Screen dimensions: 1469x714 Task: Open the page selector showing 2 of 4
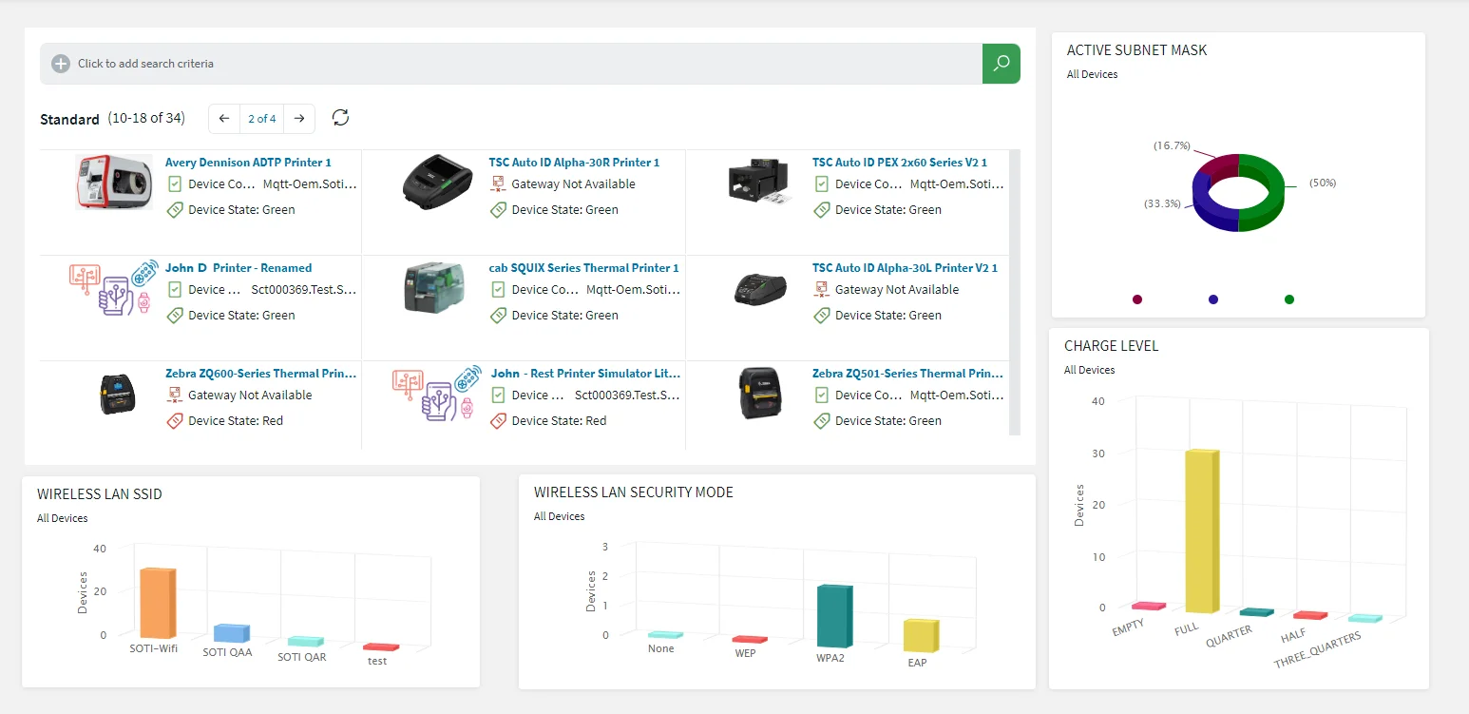pos(262,119)
